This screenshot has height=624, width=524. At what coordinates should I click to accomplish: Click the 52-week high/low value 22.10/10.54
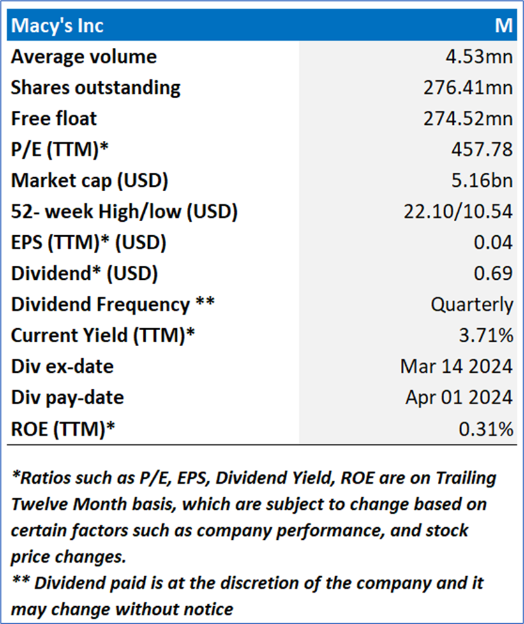coord(458,211)
